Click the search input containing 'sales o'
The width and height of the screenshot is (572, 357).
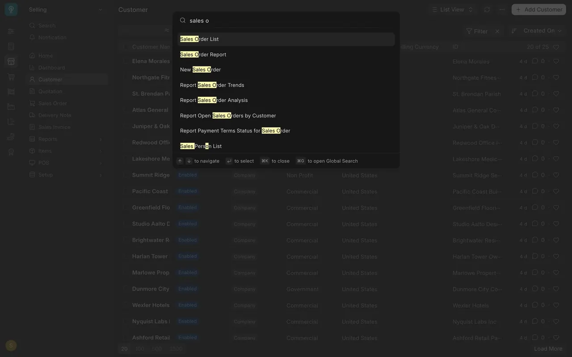tap(286, 21)
